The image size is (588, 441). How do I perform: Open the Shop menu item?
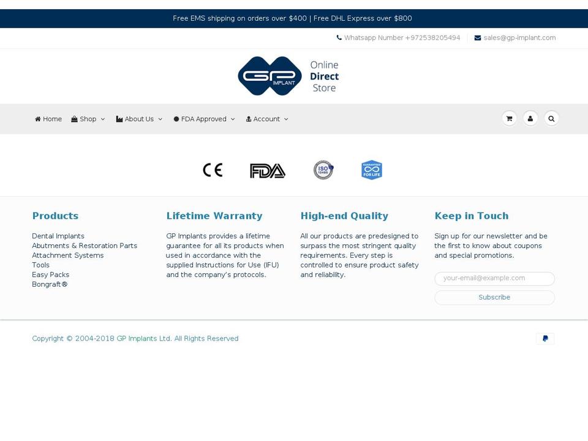88,119
